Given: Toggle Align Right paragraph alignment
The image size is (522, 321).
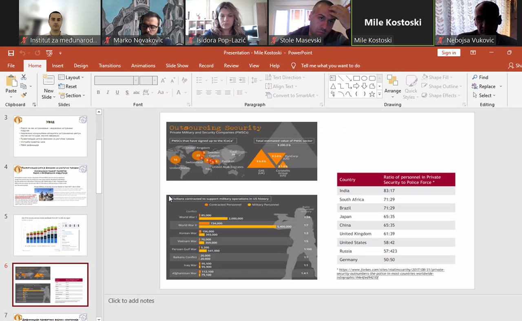Looking at the screenshot, I should pos(218,92).
